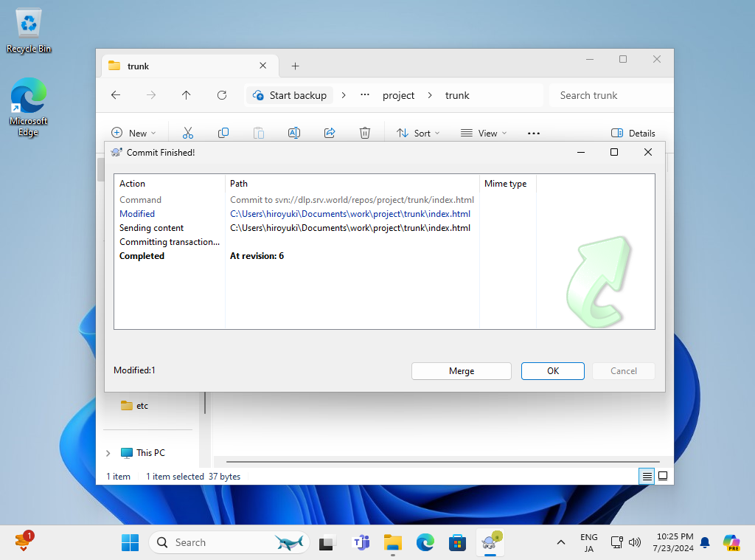Image resolution: width=755 pixels, height=560 pixels.
Task: Go forward with the Explorer forward arrow
Action: [x=151, y=95]
